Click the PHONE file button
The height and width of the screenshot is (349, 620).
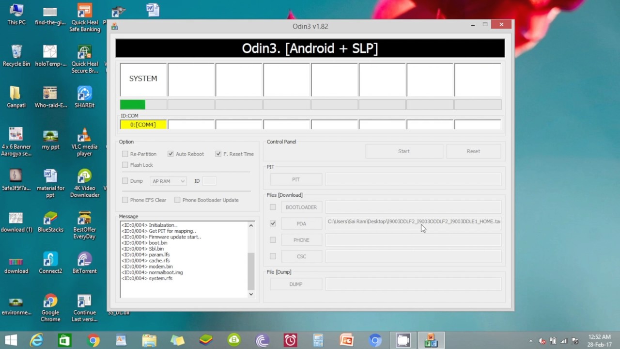click(x=301, y=240)
